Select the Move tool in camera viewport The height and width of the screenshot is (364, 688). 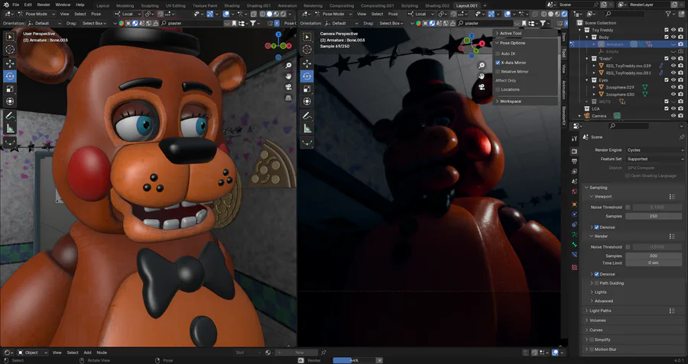click(x=307, y=63)
